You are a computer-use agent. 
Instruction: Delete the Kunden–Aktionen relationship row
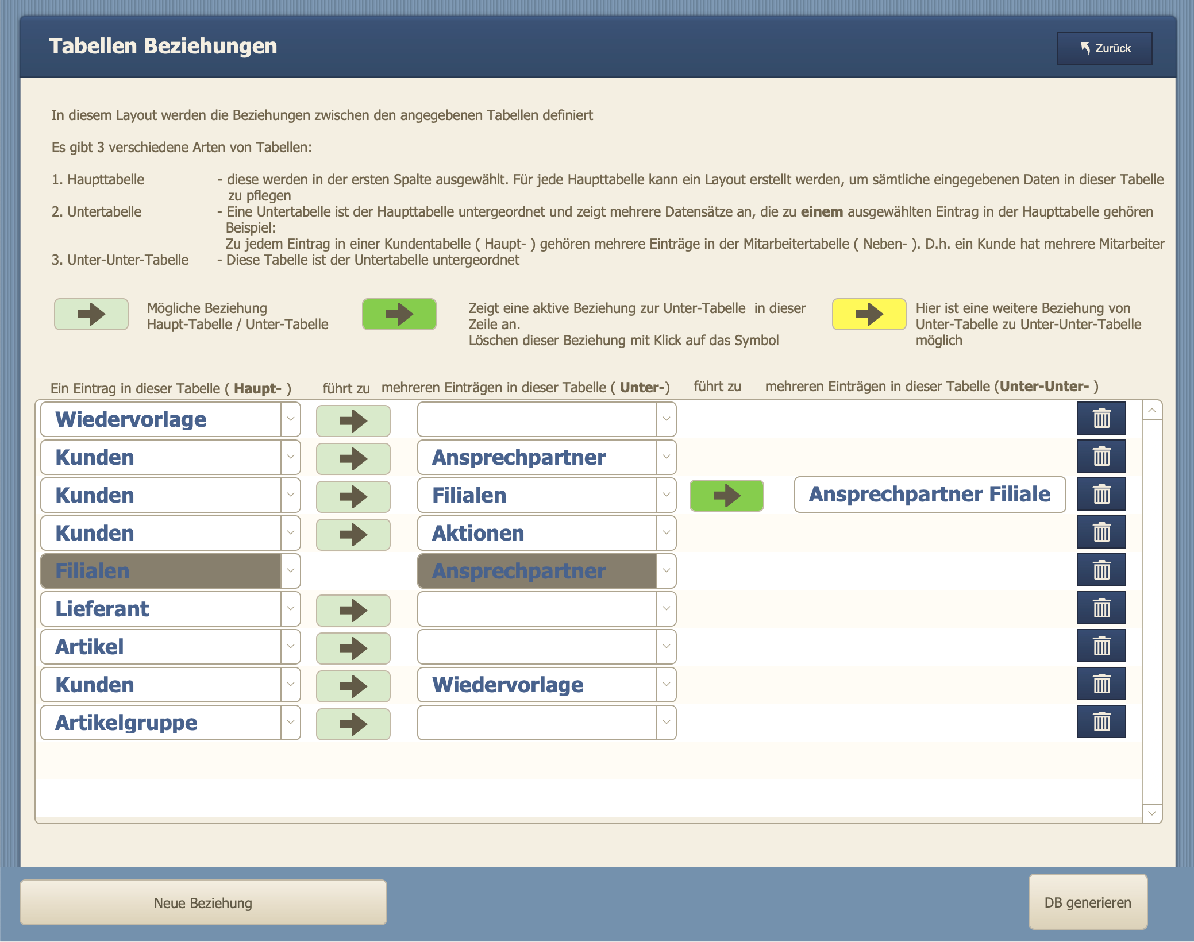click(1101, 532)
